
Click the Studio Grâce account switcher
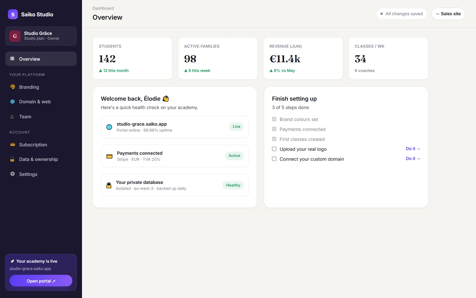(41, 36)
